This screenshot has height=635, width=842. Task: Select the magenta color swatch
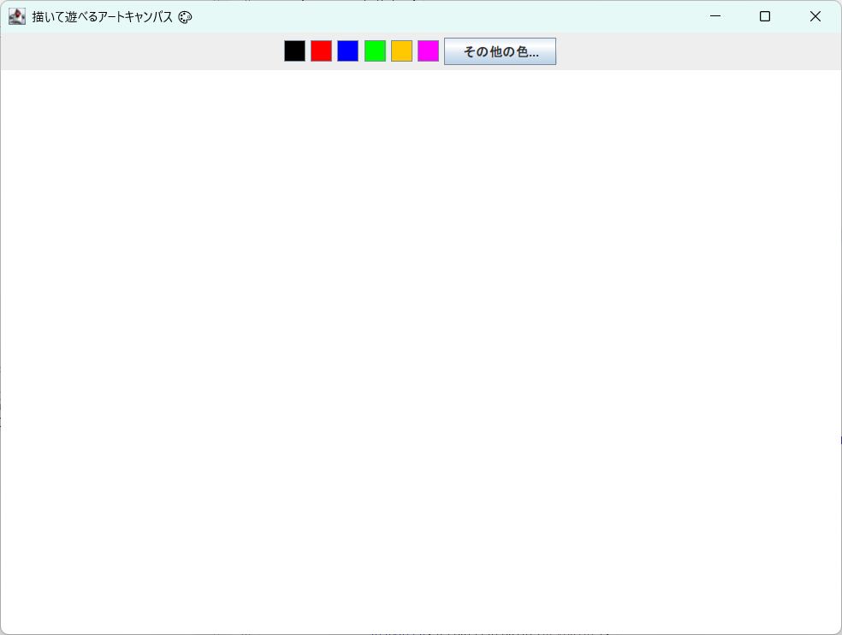click(428, 51)
